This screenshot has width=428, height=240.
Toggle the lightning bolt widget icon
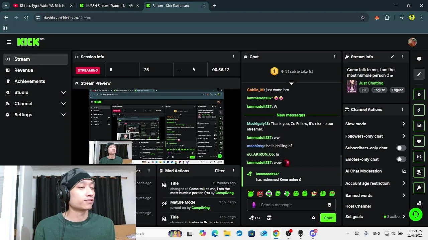[x=419, y=110]
